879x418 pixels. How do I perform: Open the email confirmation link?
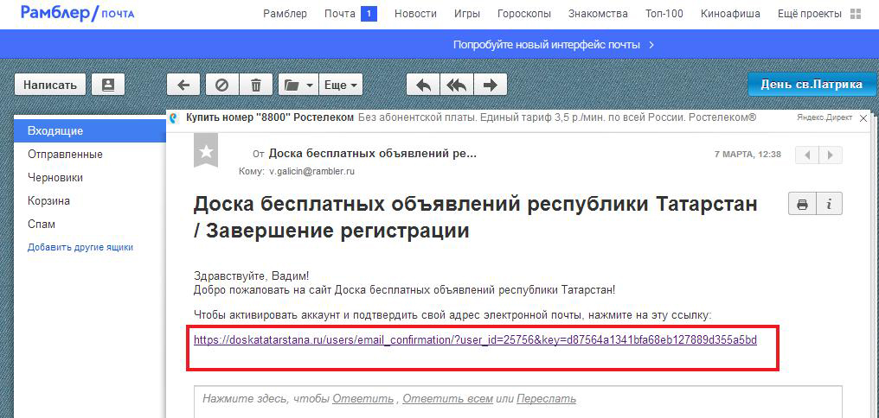475,339
